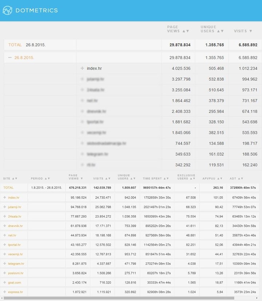Screen dimensions: 262x301
Task: Expand the telegram.hr row in bottom table
Action: 5,264
